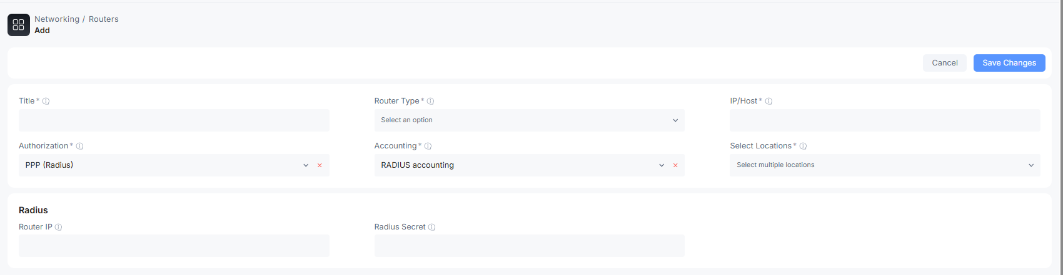The image size is (1063, 275).
Task: Expand the Accounting dropdown
Action: coord(662,165)
